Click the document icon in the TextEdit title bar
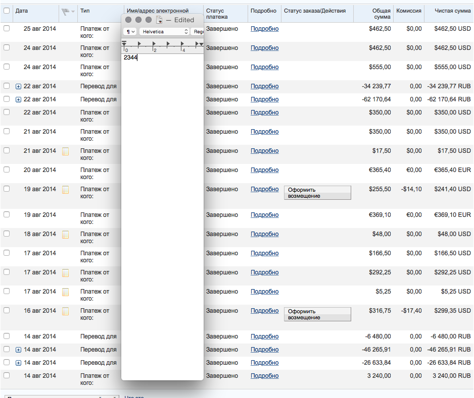This screenshot has width=474, height=398. (159, 20)
